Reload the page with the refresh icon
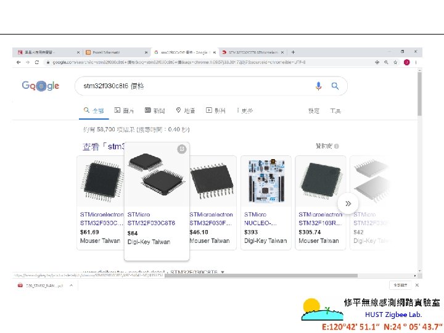 pyautogui.click(x=37, y=62)
